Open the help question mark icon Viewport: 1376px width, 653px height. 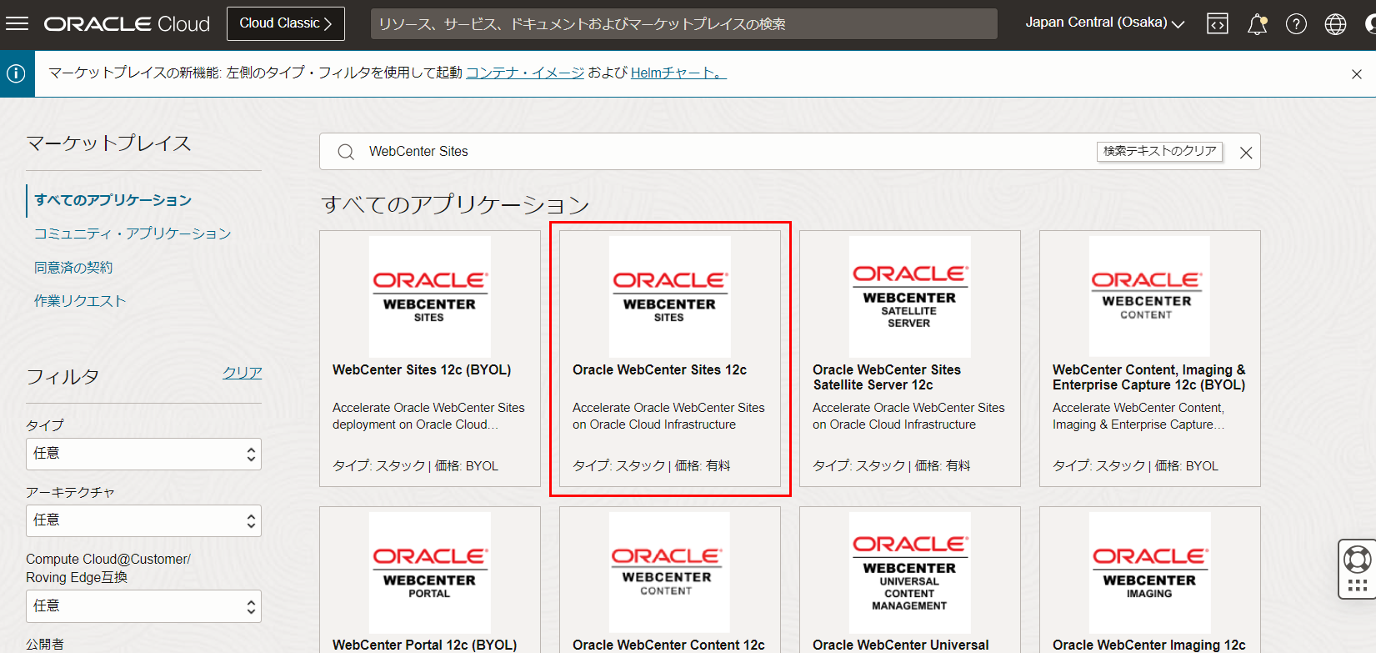click(1296, 24)
